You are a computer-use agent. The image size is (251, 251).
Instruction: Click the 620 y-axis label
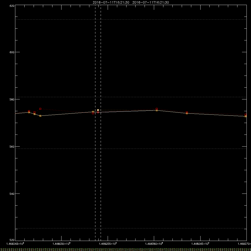coord(12,6)
